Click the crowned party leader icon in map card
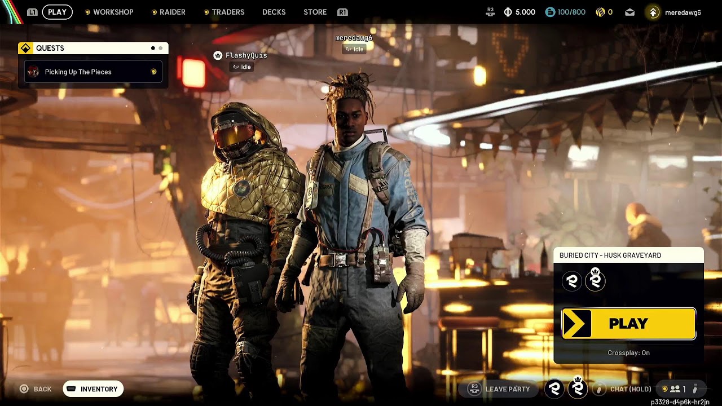Image resolution: width=722 pixels, height=406 pixels. [595, 280]
